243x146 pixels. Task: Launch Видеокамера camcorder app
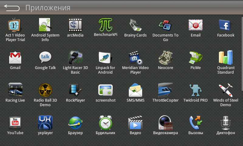coord(165,123)
